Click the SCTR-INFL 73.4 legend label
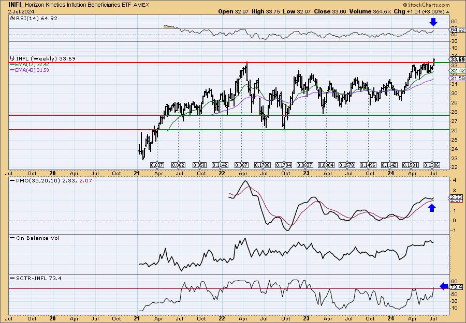 pos(39,278)
